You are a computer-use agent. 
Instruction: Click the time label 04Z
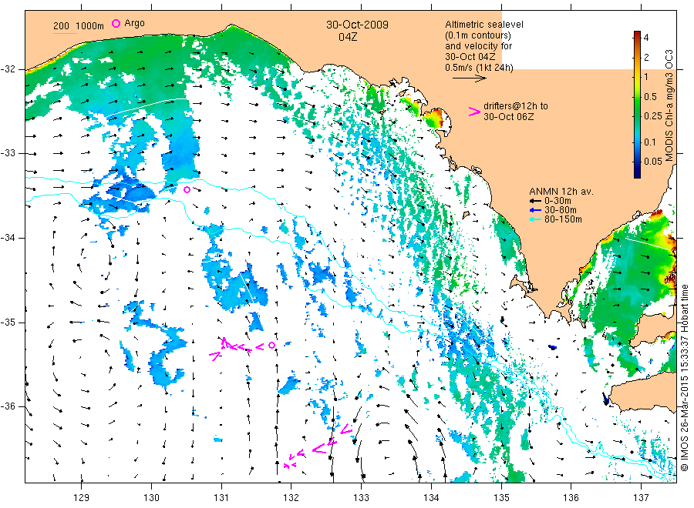348,37
